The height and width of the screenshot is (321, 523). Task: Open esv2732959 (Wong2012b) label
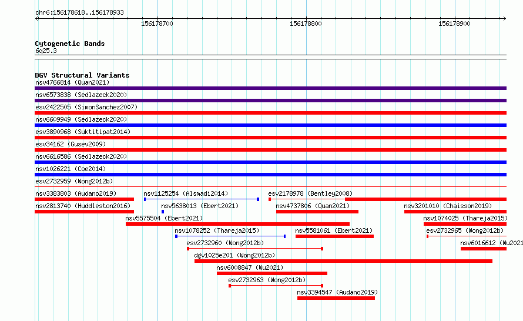click(74, 181)
